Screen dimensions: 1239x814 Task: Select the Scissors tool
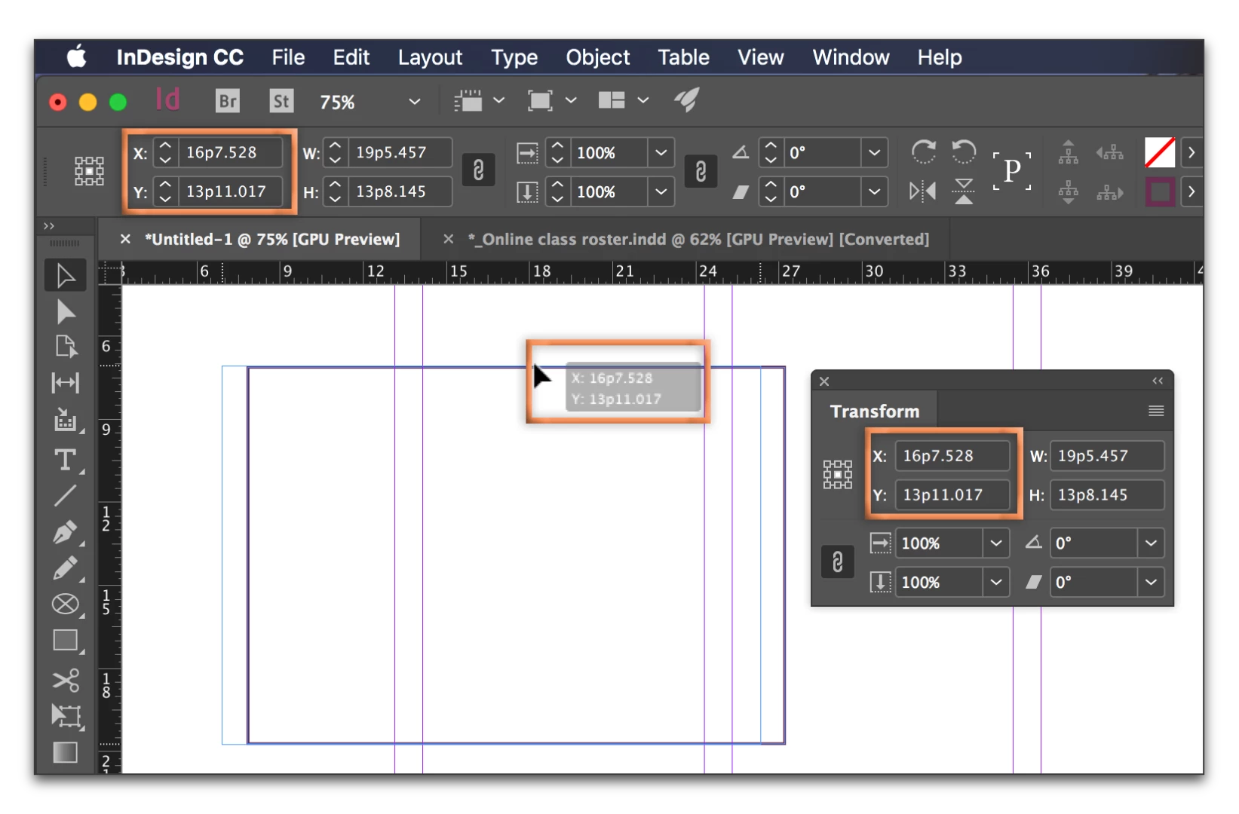click(x=66, y=681)
